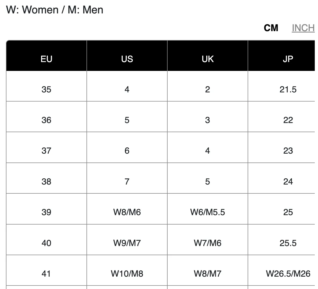
Task: Click the W8/M6 US size cell
Action: (127, 209)
